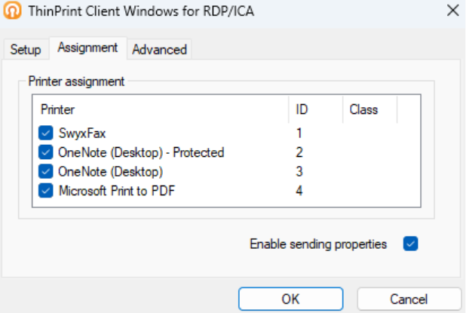Click ID value 3 in the list
The width and height of the screenshot is (466, 313).
299,171
